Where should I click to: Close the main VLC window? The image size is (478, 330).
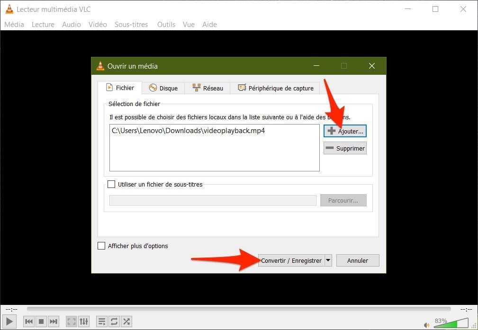[463, 9]
